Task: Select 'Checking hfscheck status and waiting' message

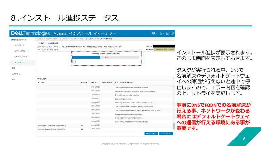Action: tap(134, 107)
